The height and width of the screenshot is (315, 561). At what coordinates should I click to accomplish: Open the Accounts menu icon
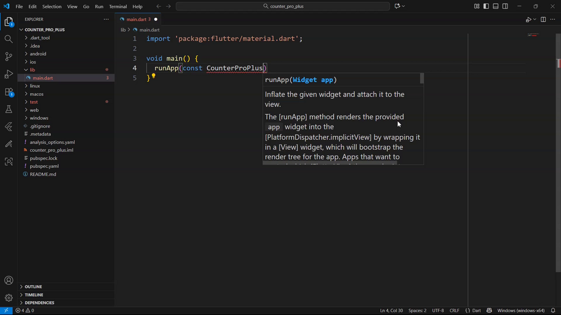(x=8, y=280)
